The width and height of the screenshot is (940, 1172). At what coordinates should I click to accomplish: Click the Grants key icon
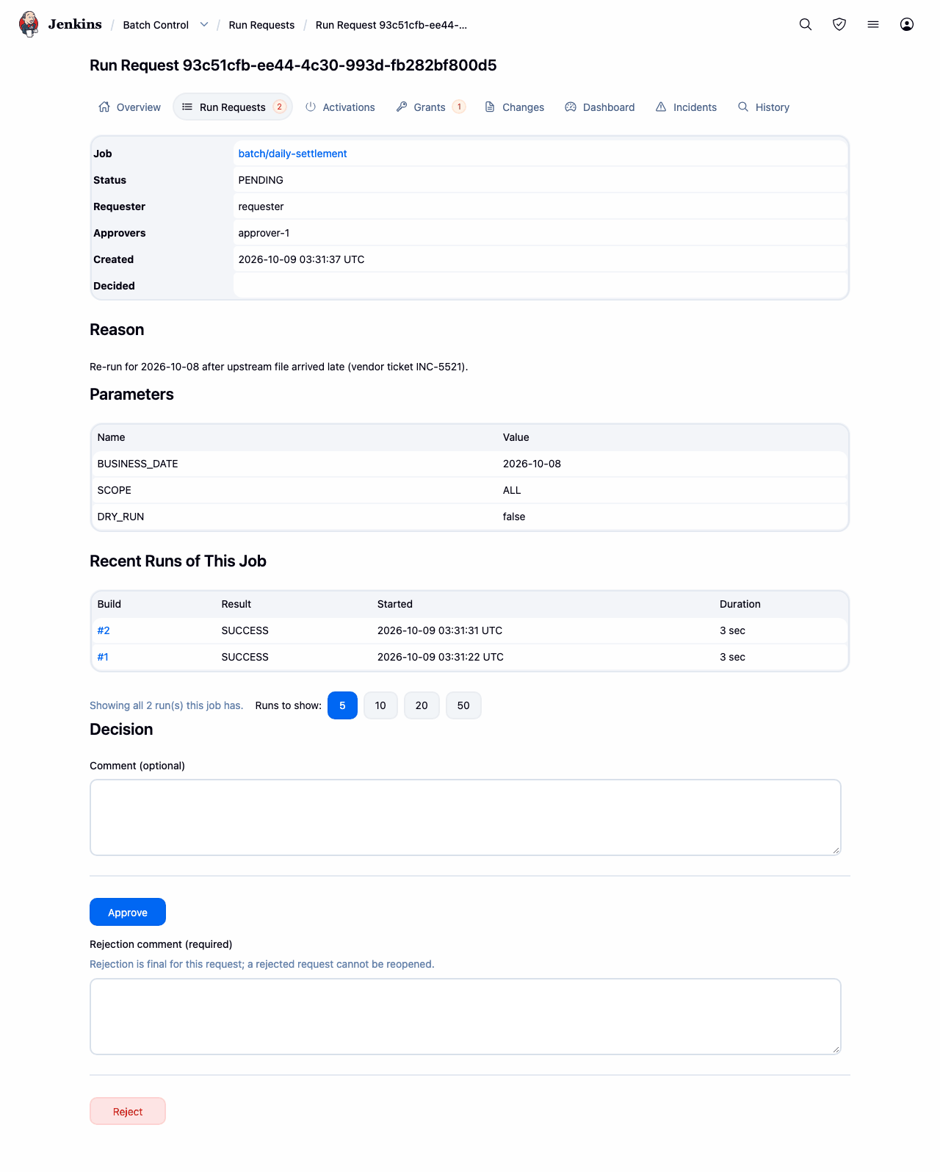coord(402,107)
